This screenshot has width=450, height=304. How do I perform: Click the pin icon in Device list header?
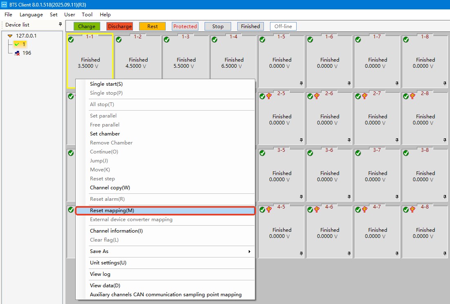pyautogui.click(x=60, y=24)
